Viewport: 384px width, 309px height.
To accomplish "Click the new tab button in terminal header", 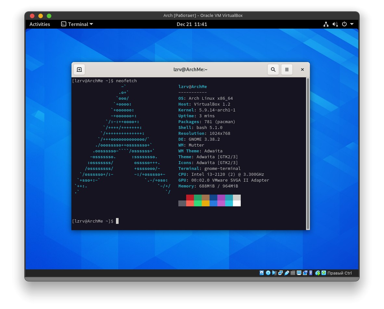I will [x=79, y=70].
